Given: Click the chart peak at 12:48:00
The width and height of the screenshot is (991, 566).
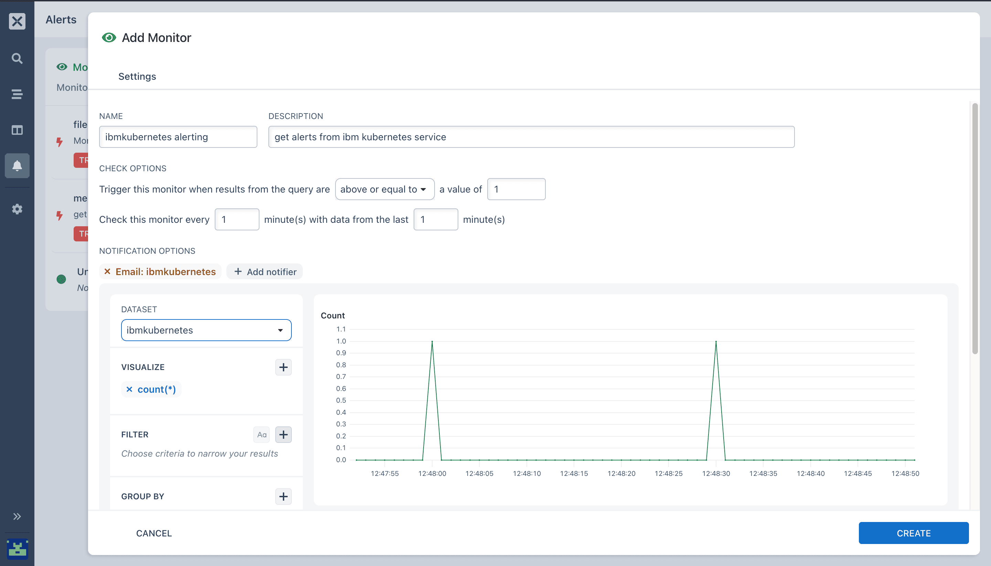Looking at the screenshot, I should point(432,341).
